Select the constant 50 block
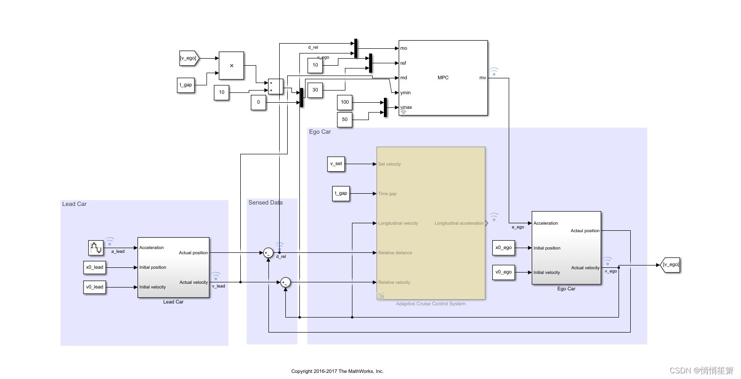741x379 pixels. pyautogui.click(x=345, y=120)
